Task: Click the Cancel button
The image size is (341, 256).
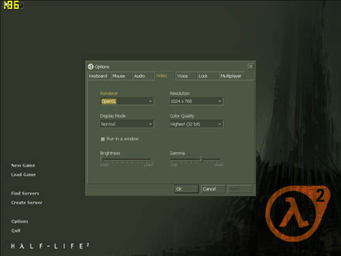Action: pyautogui.click(x=213, y=189)
